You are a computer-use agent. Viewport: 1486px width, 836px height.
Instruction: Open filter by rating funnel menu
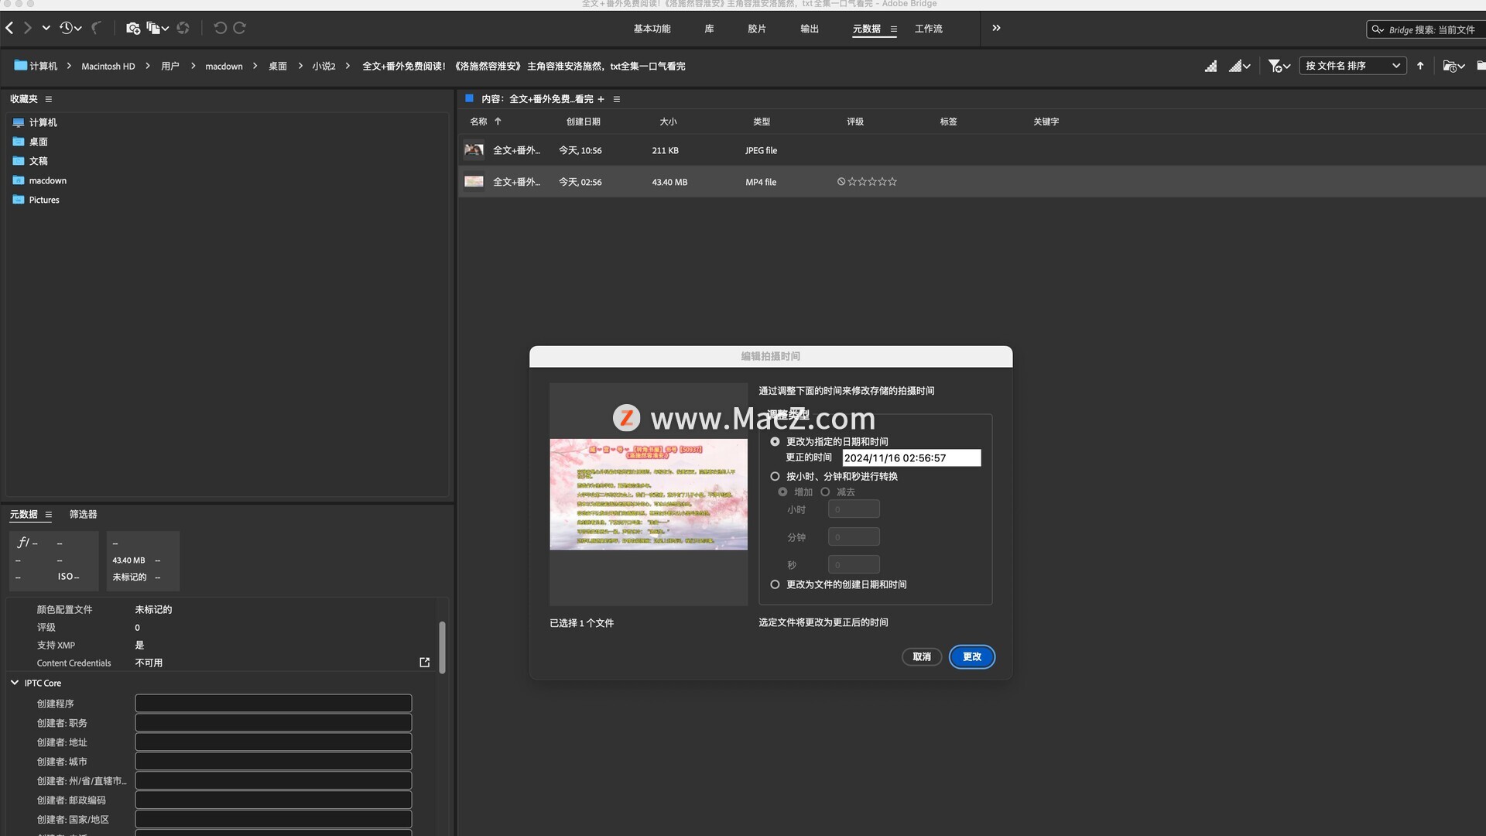tap(1279, 66)
